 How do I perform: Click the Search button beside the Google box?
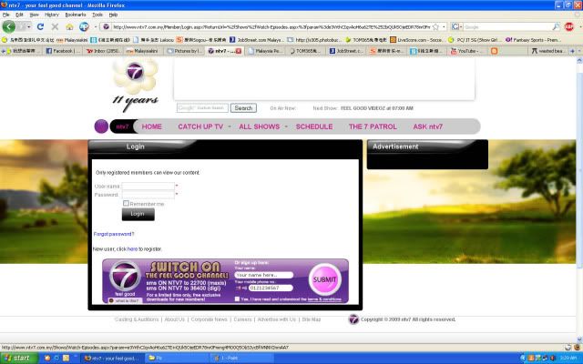click(x=243, y=108)
